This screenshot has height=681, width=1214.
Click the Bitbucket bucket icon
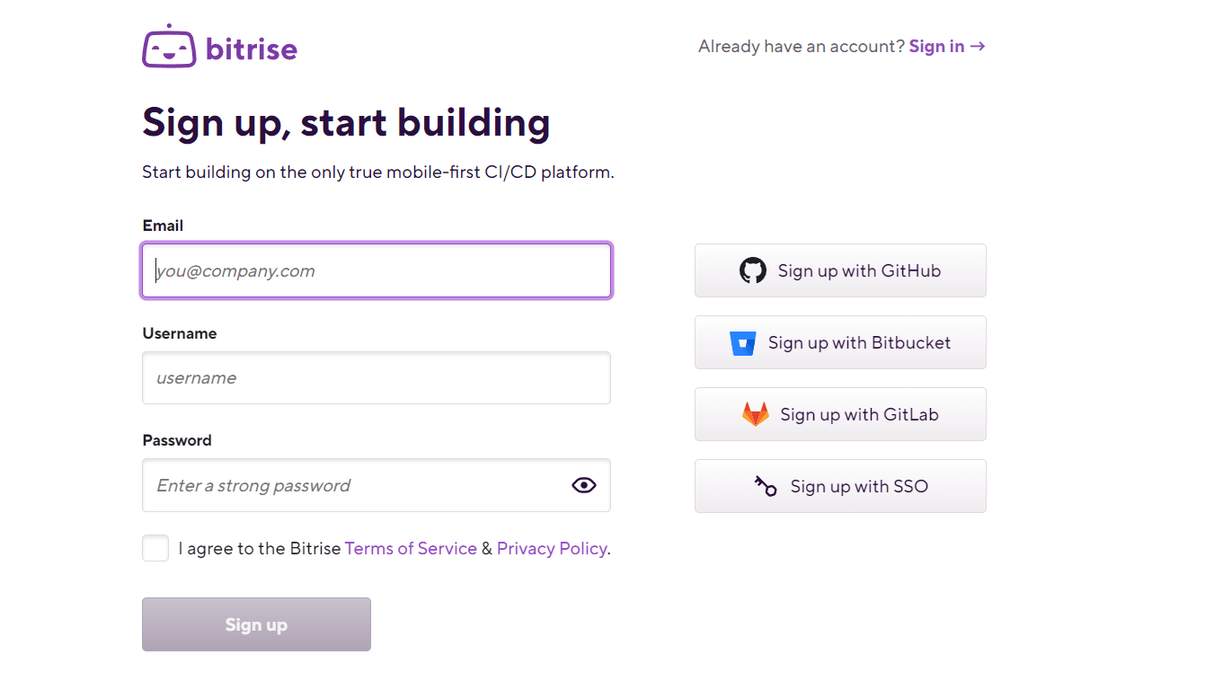click(x=743, y=343)
